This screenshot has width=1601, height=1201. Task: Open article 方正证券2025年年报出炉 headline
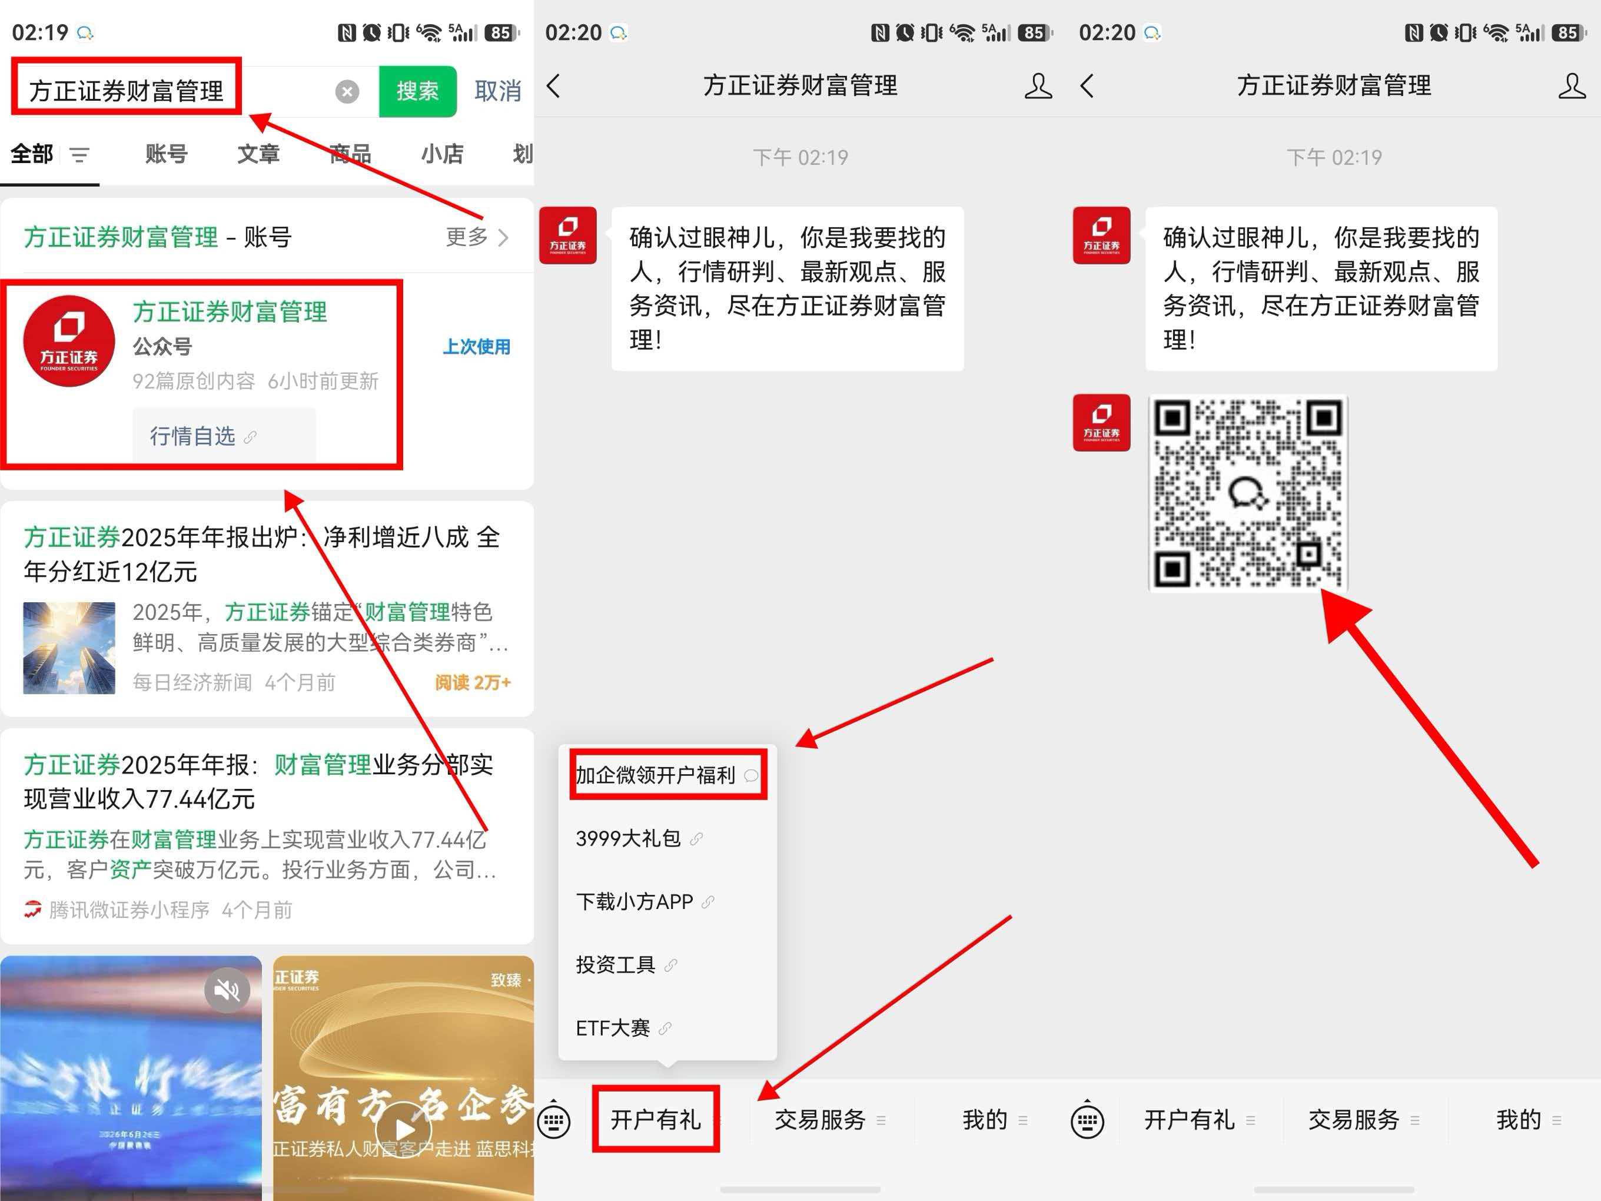[x=261, y=554]
